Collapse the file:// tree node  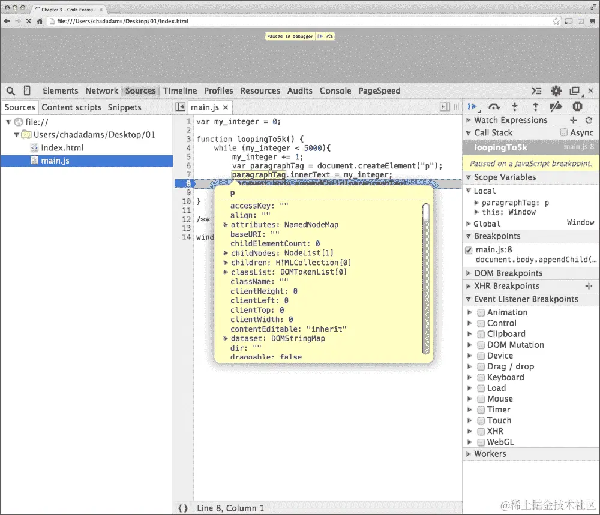point(8,122)
